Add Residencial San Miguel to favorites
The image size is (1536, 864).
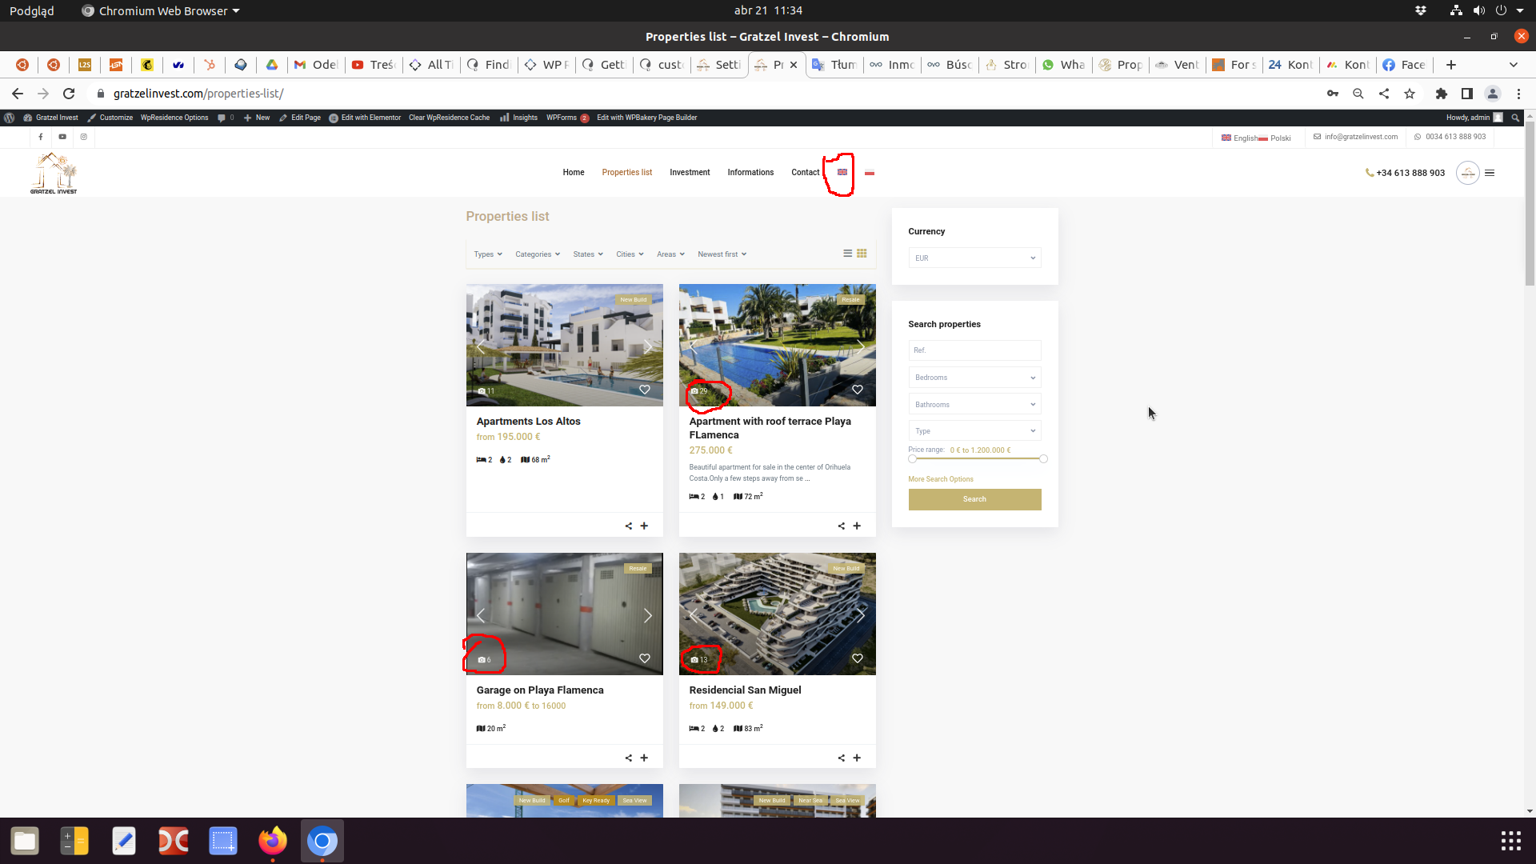pos(858,658)
